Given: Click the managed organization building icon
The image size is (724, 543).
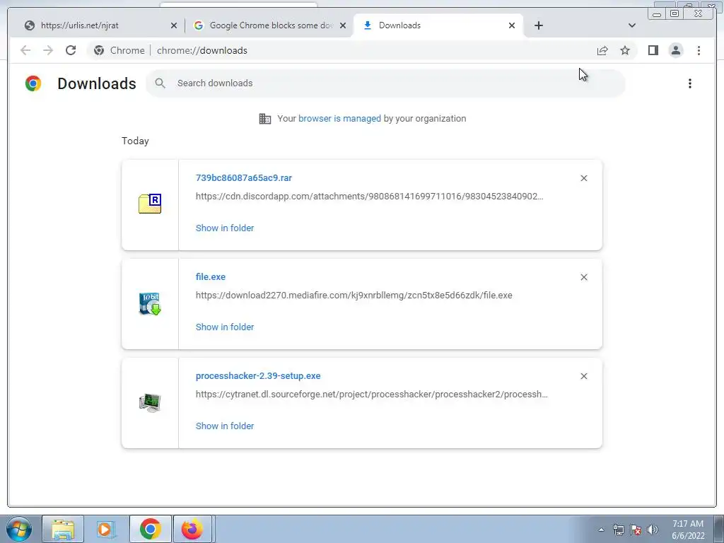Looking at the screenshot, I should click(265, 119).
